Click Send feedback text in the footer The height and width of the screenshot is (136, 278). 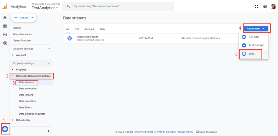click(208, 132)
